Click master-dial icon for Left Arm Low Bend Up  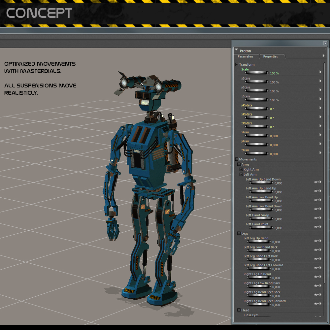[x=316, y=200]
